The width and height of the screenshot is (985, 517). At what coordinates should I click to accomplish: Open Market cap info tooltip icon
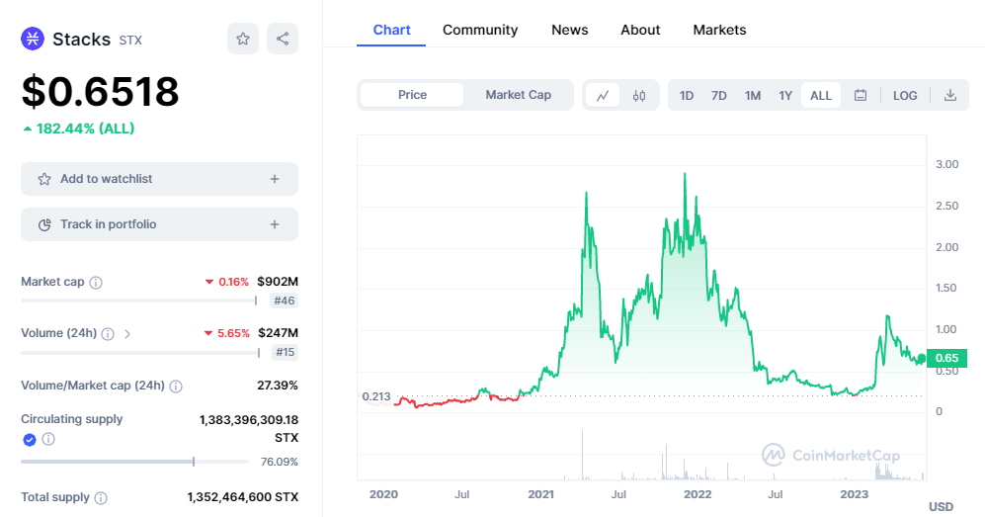point(96,282)
